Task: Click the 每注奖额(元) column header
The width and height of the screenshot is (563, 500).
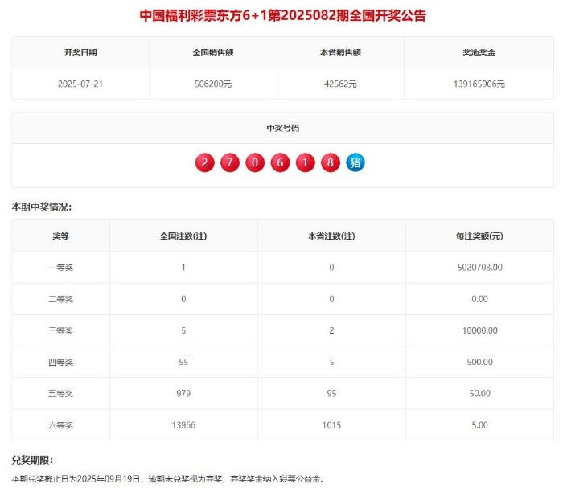Action: point(479,236)
